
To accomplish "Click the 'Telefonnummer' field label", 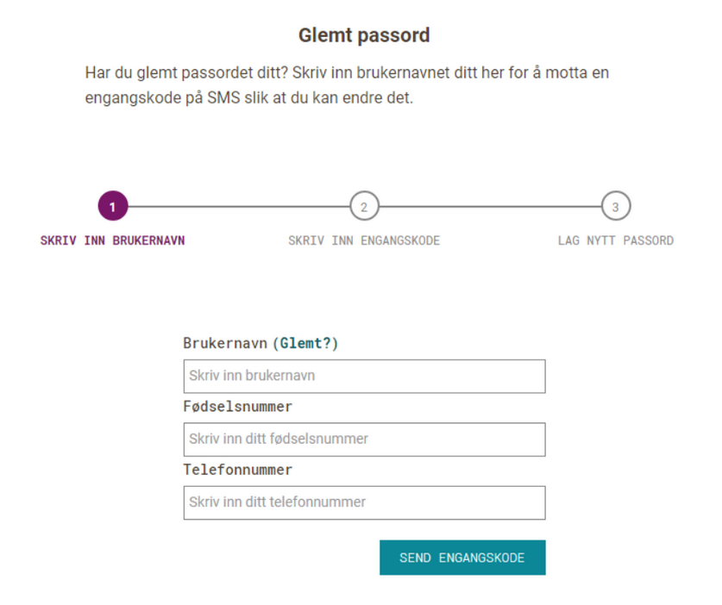I will (x=237, y=470).
